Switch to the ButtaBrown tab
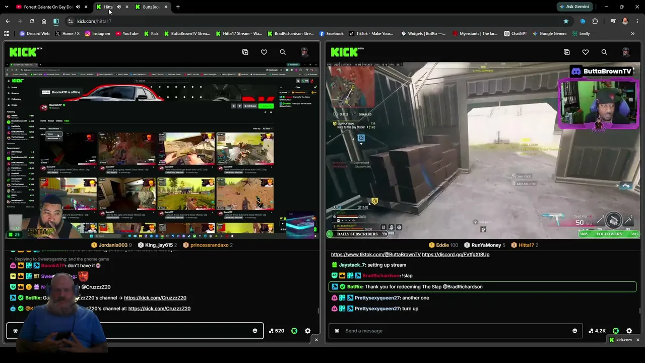645x363 pixels. 151,7
